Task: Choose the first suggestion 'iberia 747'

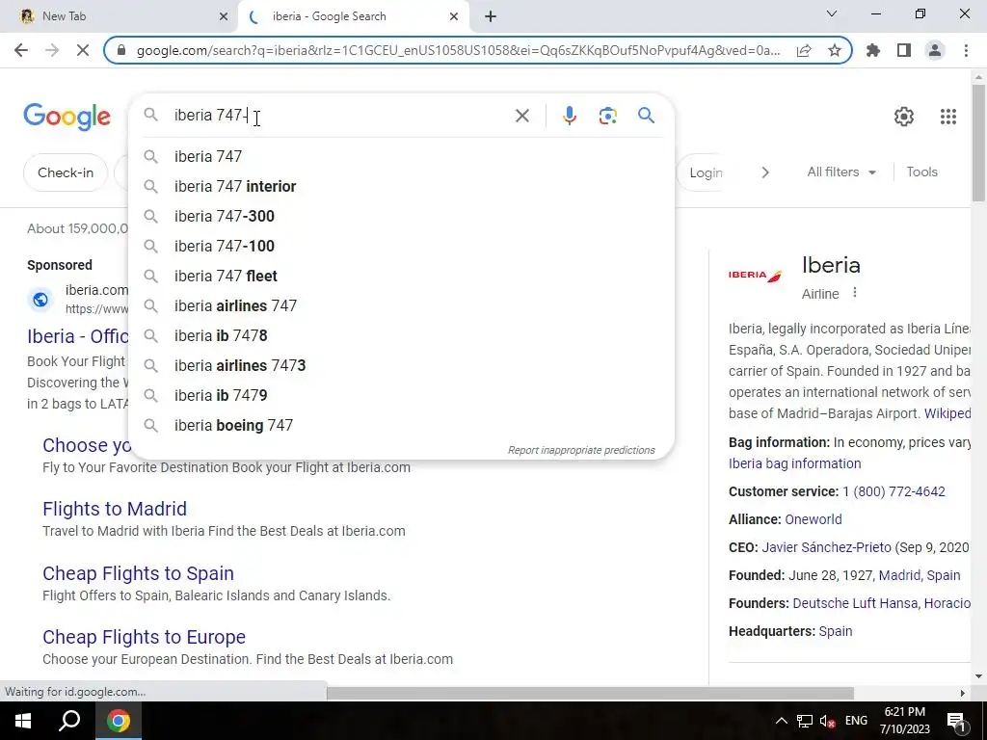Action: (402, 156)
